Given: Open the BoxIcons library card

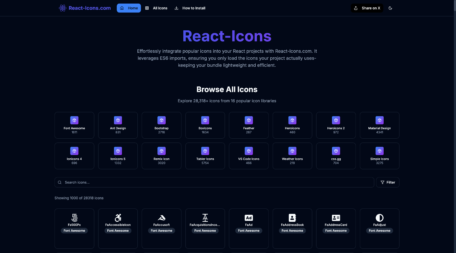Looking at the screenshot, I should coord(205,125).
